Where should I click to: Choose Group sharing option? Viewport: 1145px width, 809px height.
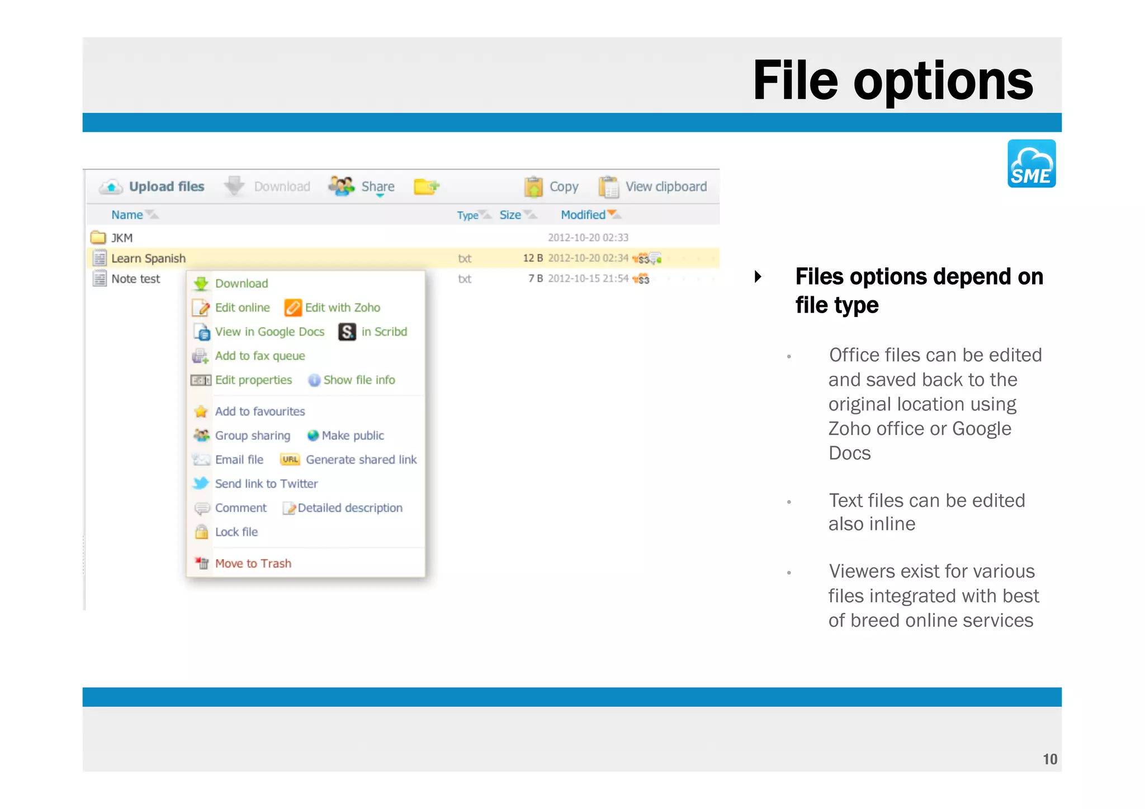[253, 436]
